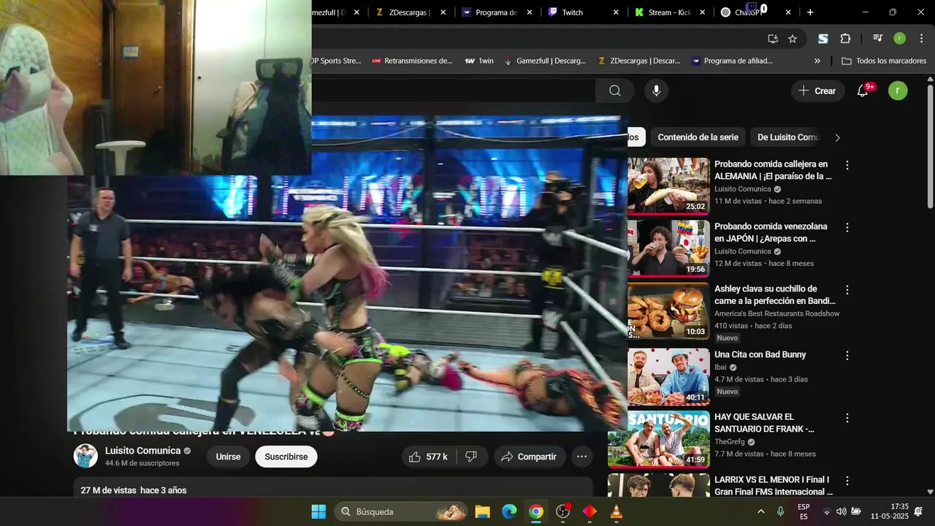This screenshot has width=935, height=526.
Task: Click the Unirse button
Action: tap(228, 457)
